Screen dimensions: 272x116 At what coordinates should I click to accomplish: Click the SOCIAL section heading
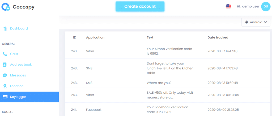point(7,112)
